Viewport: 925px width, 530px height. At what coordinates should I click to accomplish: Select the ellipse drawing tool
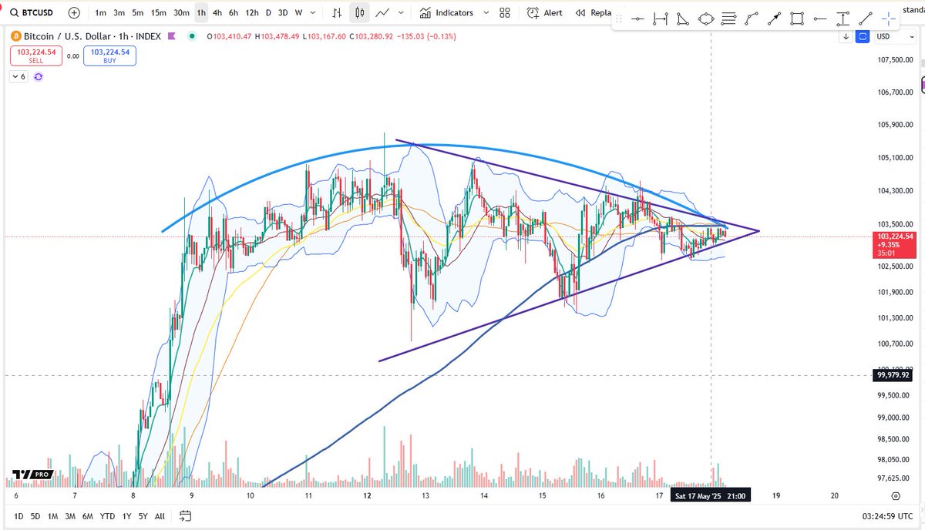click(706, 19)
